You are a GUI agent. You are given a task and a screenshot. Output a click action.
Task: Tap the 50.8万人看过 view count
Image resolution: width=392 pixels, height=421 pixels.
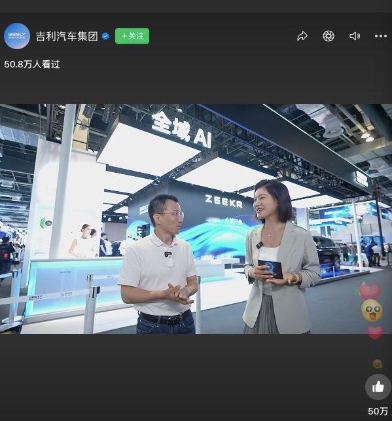(x=32, y=64)
